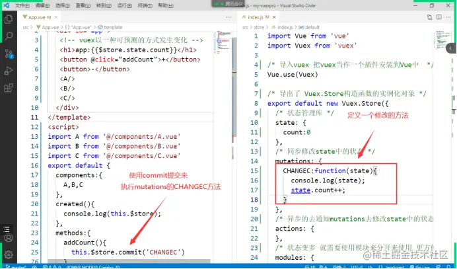The image size is (457, 269).
Task: Click src breadcrumb in left editor
Action: (x=26, y=27)
